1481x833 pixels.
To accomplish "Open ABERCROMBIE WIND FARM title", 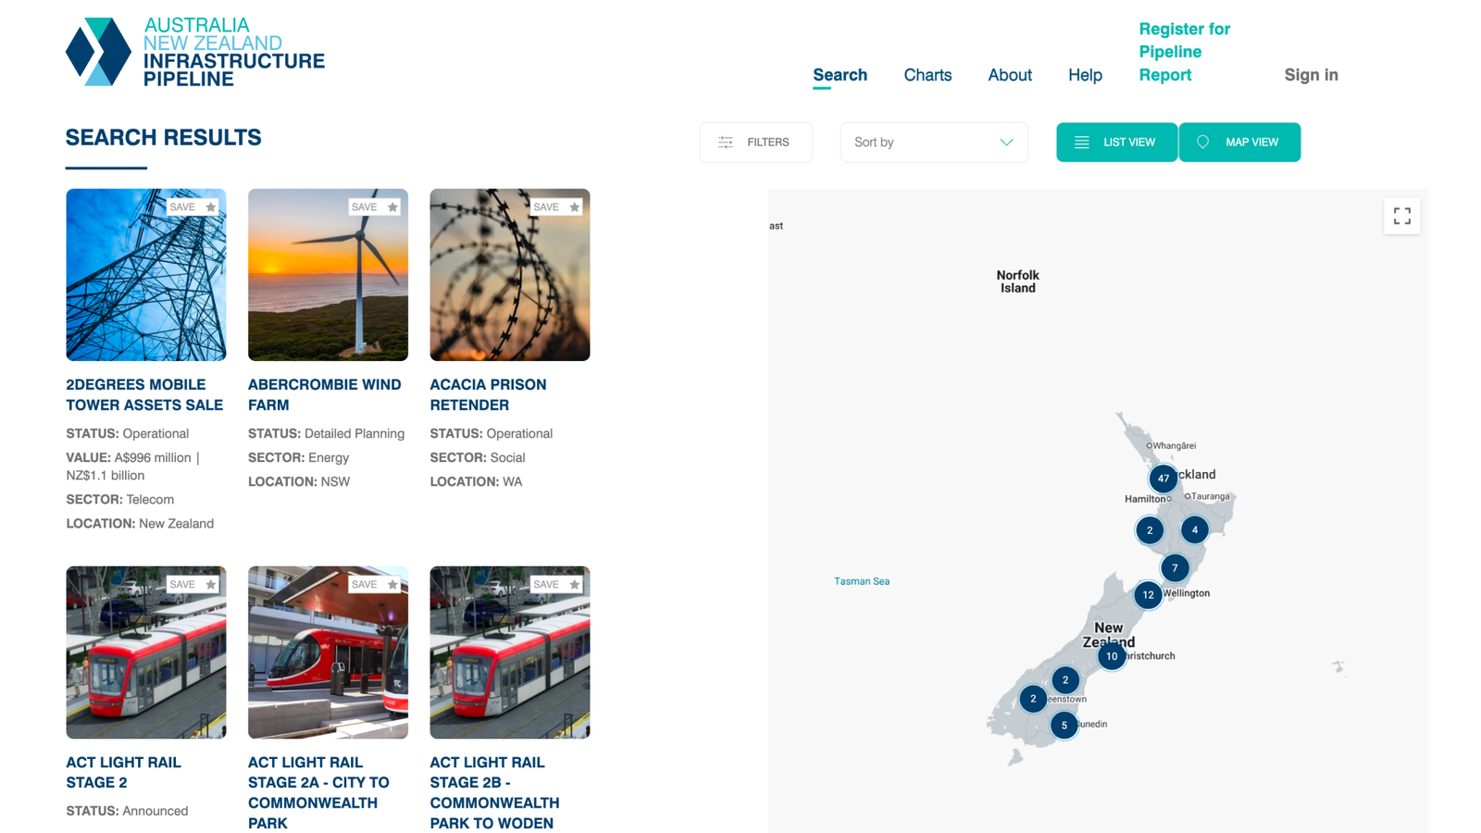I will pos(324,395).
